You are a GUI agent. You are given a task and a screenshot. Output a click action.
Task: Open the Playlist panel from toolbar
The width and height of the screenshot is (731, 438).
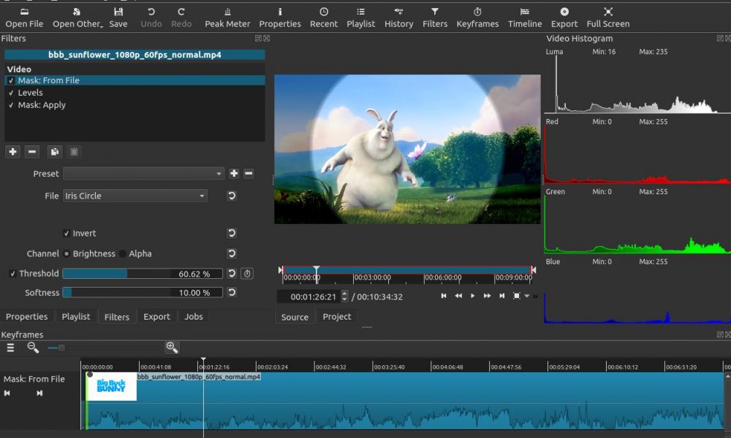[361, 18]
